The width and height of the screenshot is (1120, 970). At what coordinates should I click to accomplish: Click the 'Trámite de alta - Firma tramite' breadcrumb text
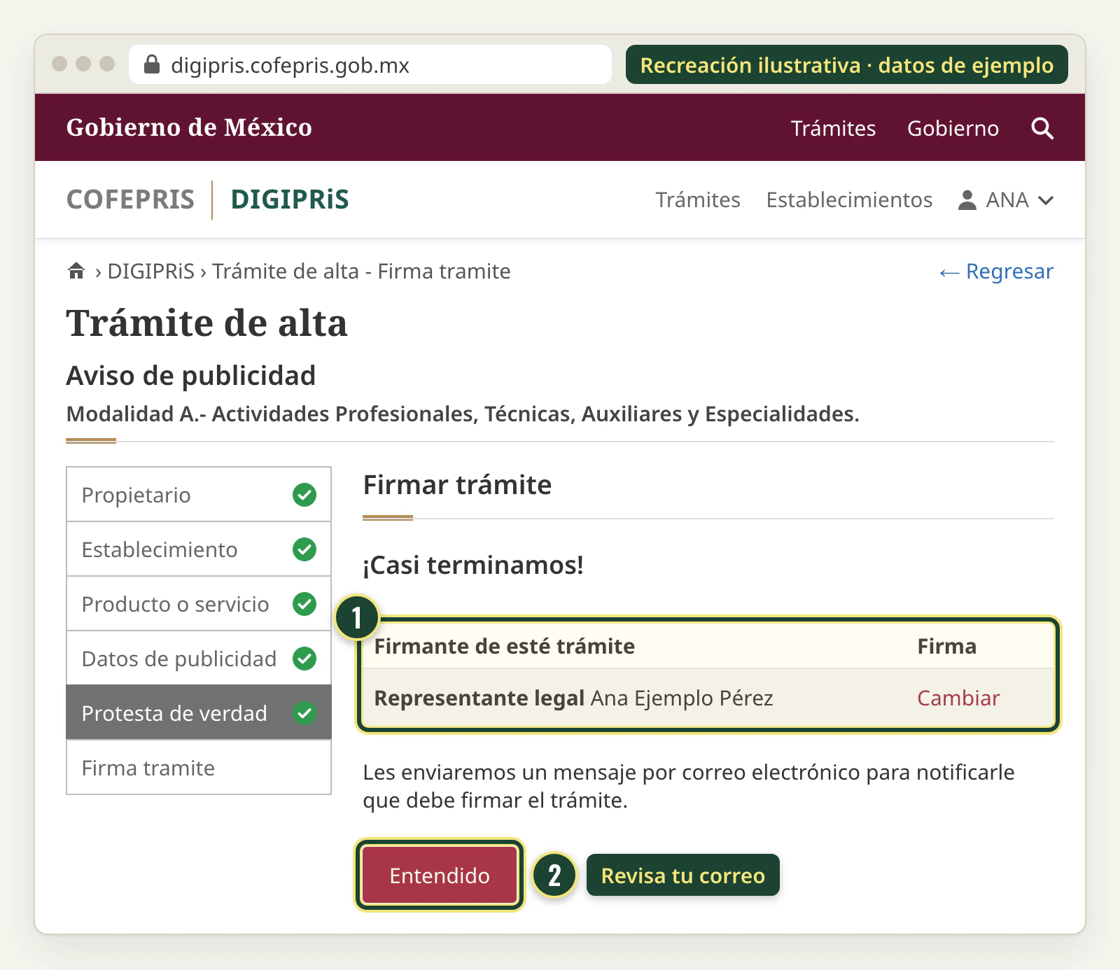[x=361, y=271]
